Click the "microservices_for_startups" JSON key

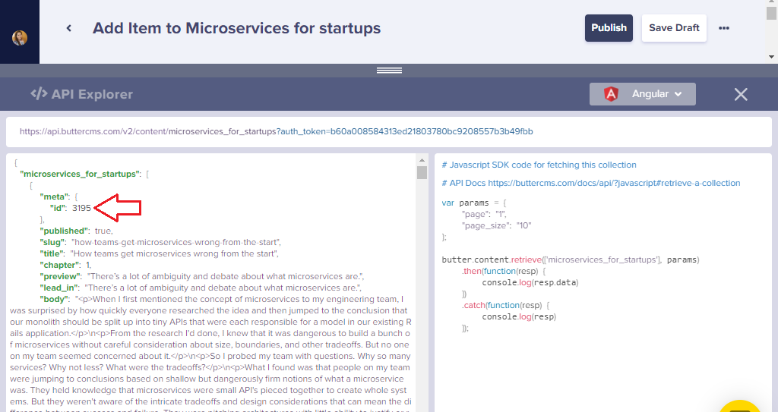click(81, 174)
